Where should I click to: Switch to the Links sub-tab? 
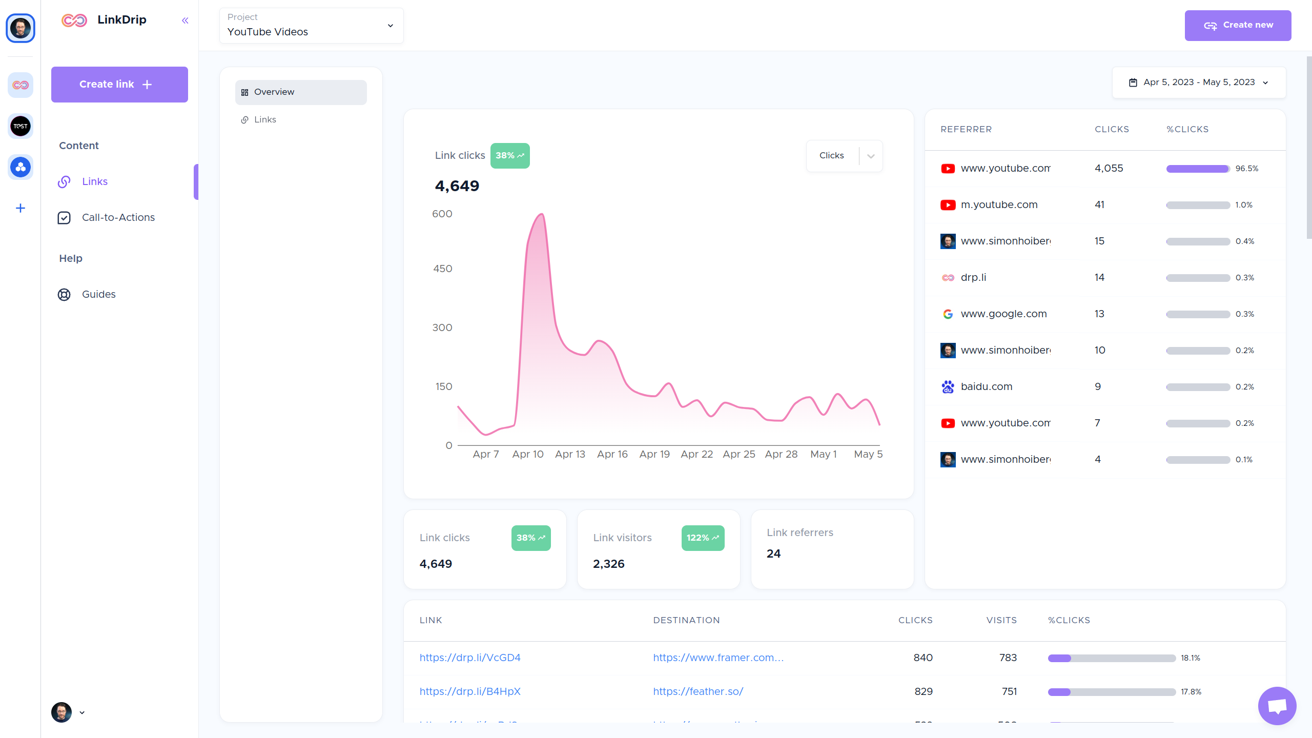pyautogui.click(x=265, y=120)
